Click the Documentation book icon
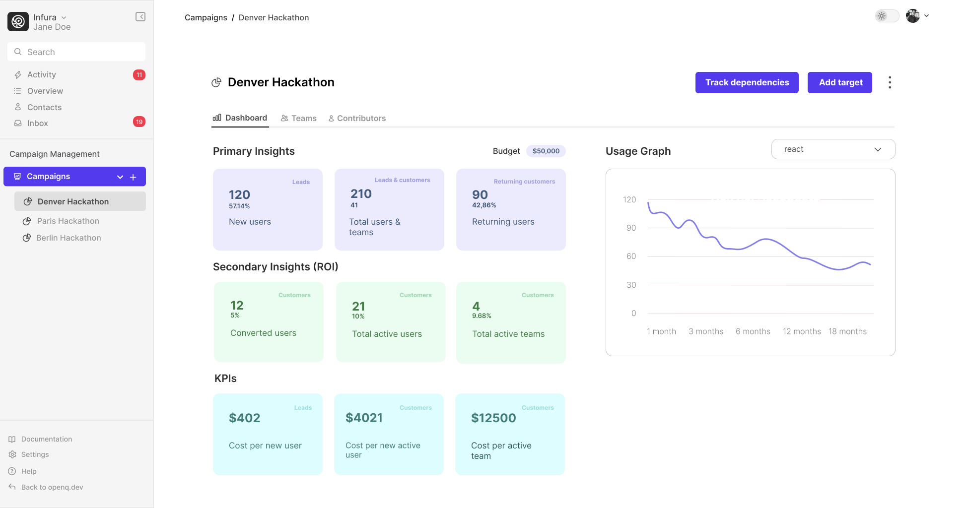This screenshot has width=968, height=508. (x=12, y=439)
